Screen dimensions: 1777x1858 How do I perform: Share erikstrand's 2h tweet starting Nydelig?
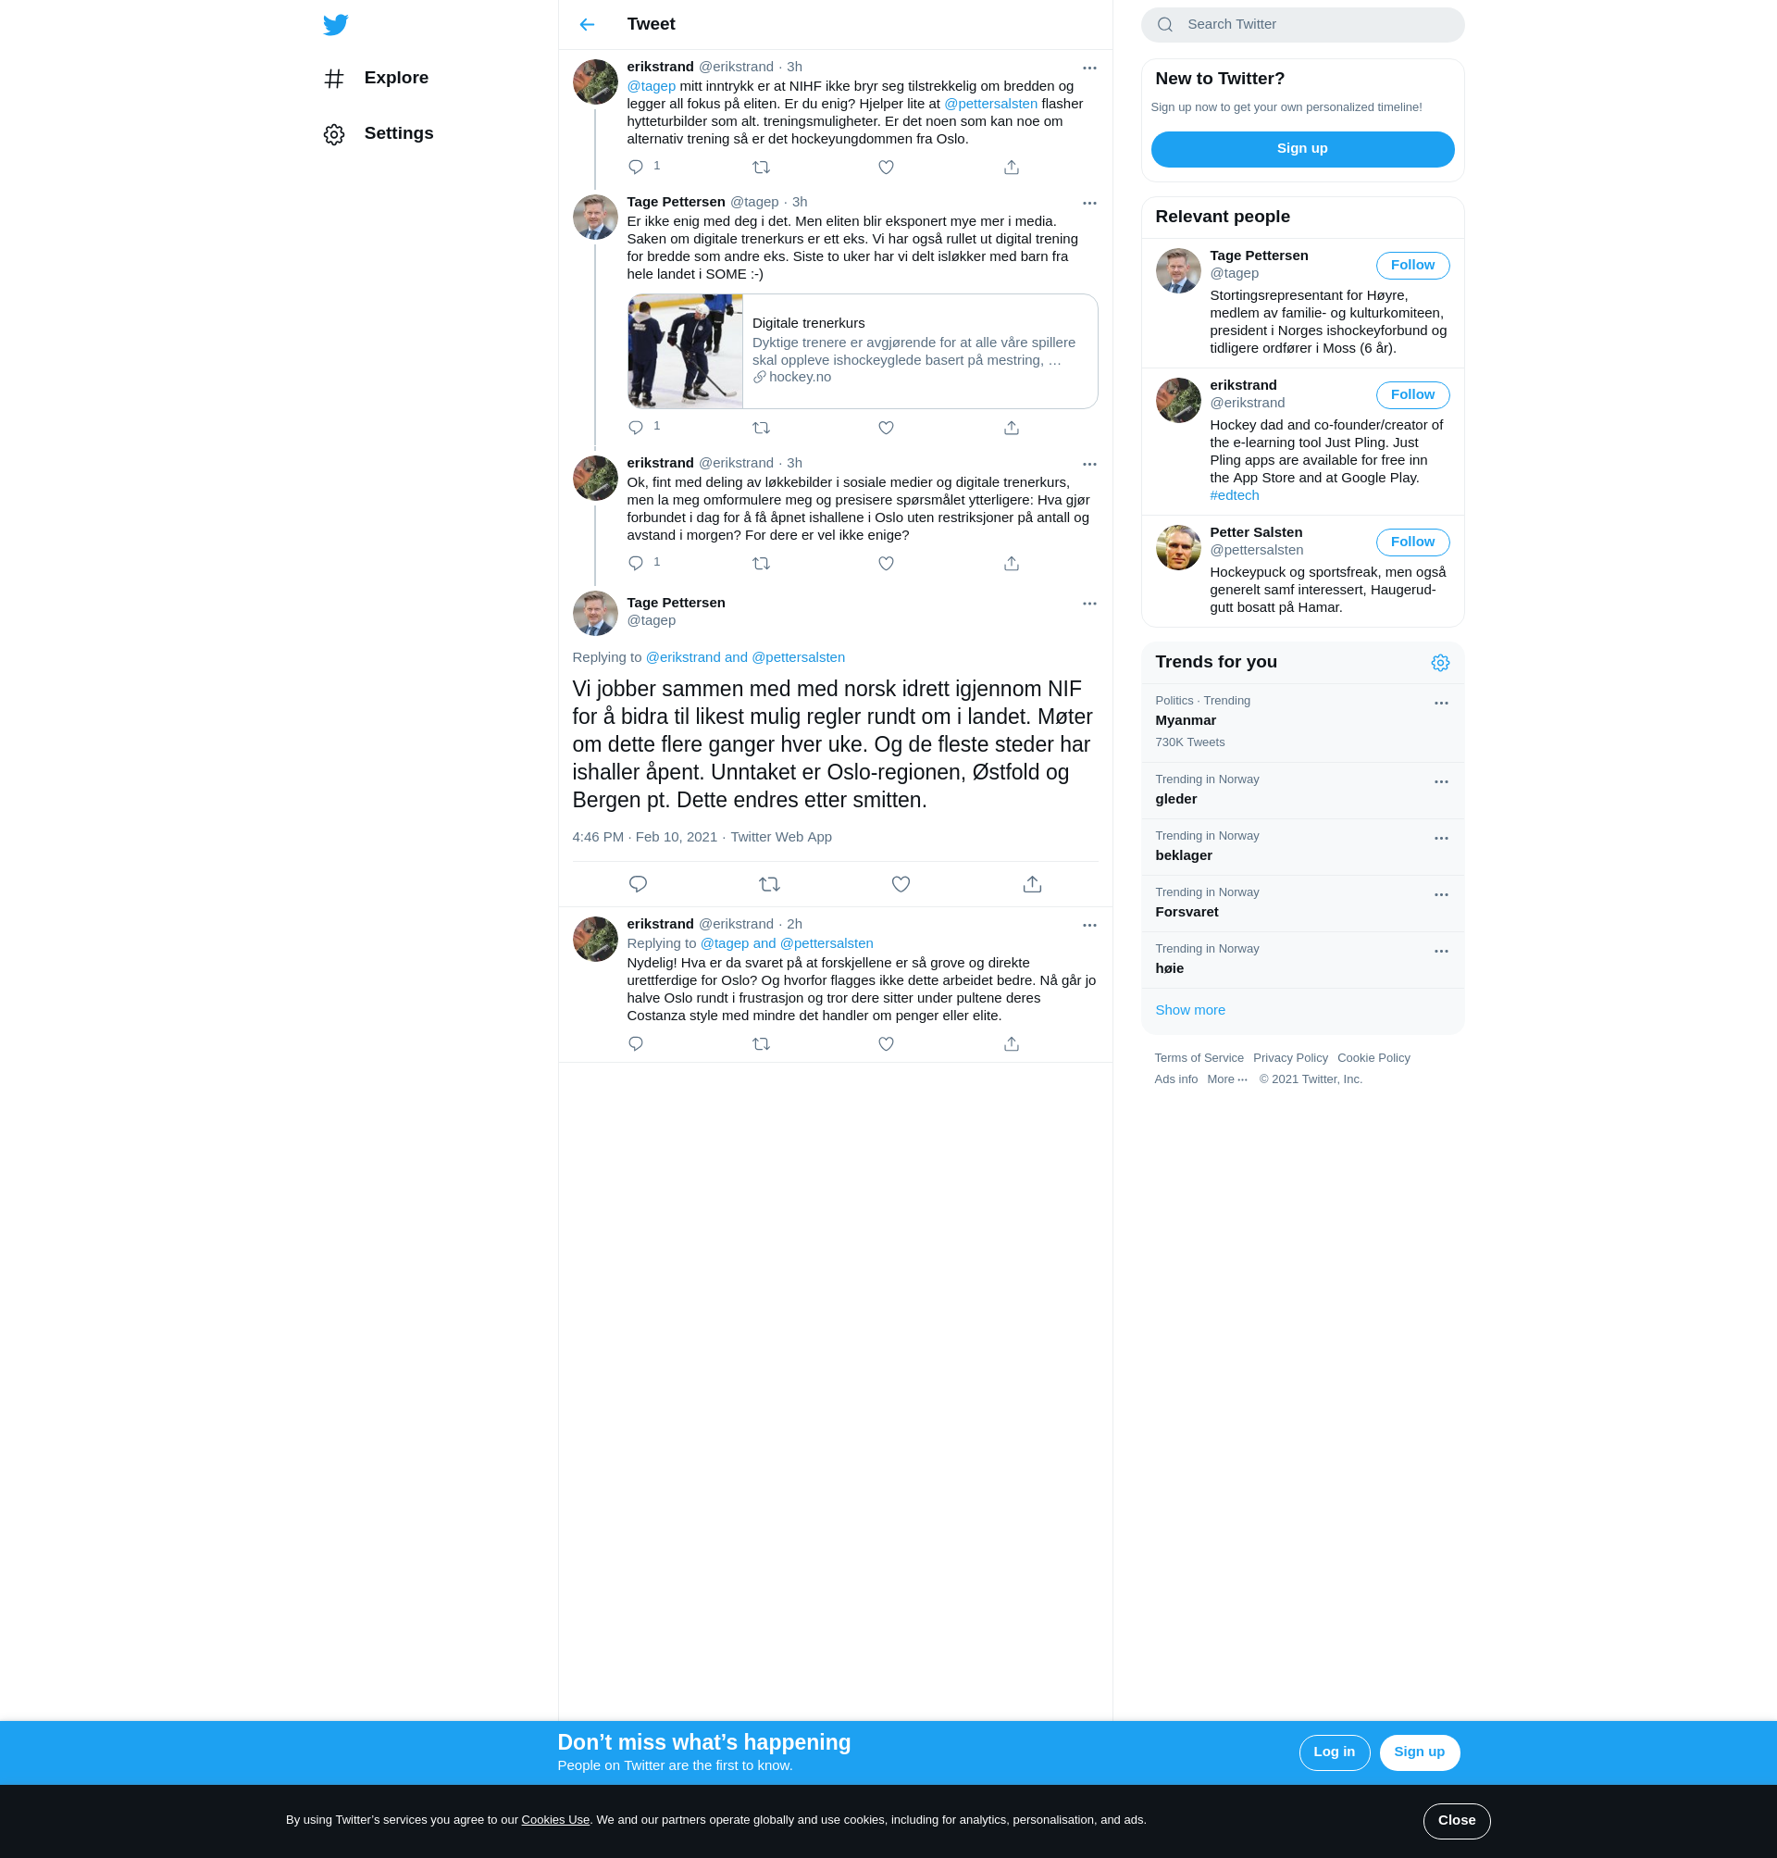click(1012, 1043)
